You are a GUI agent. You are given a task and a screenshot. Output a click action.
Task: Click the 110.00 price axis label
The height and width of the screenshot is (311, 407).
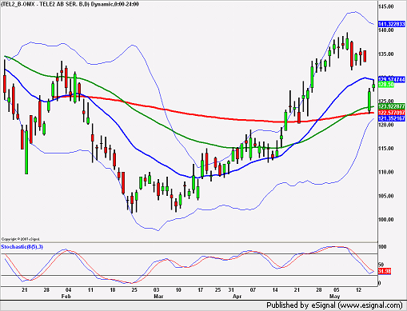tap(386, 172)
